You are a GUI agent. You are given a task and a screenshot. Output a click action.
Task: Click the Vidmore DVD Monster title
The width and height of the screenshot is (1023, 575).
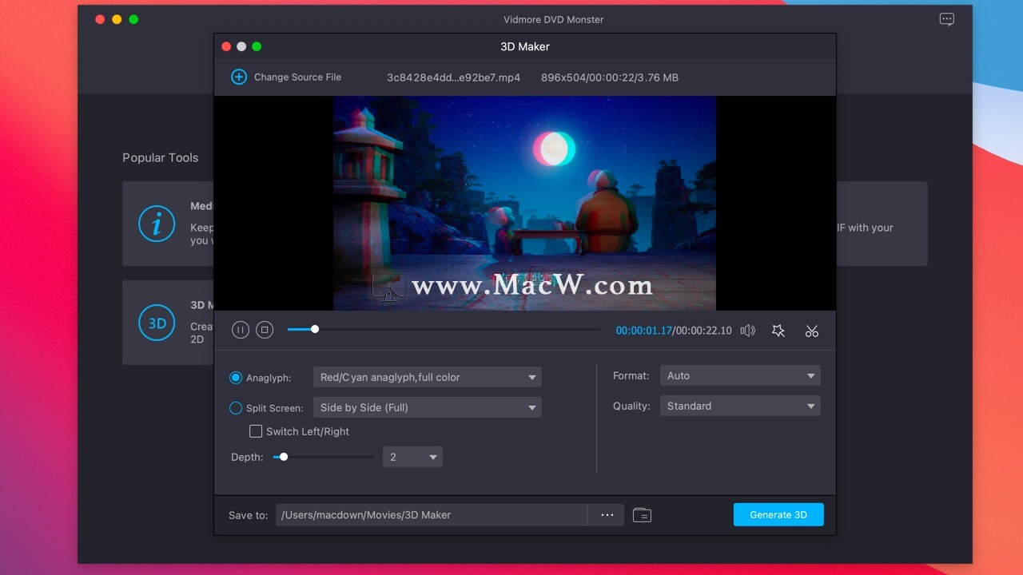(x=554, y=19)
